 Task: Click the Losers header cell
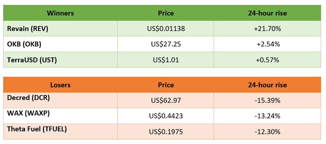point(60,85)
